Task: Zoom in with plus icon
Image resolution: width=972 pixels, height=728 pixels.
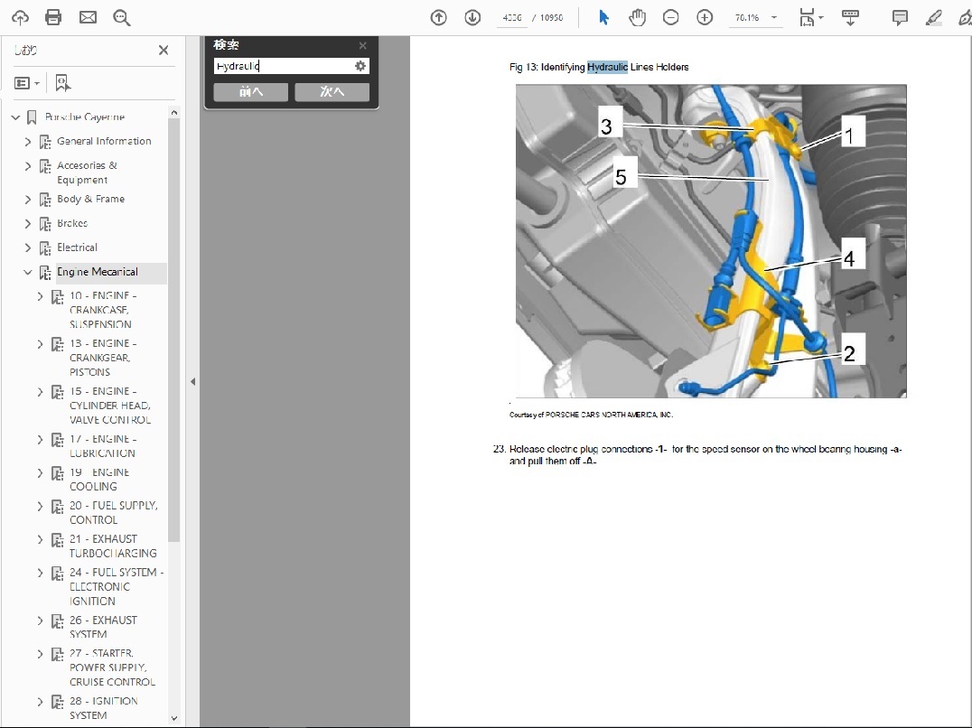Action: point(705,17)
